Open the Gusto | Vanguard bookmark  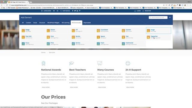[x=77, y=7]
